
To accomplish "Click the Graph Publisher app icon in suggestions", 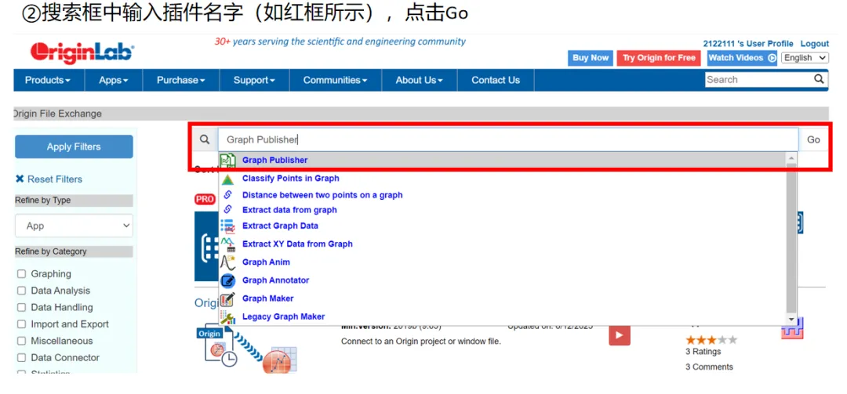I will point(228,161).
